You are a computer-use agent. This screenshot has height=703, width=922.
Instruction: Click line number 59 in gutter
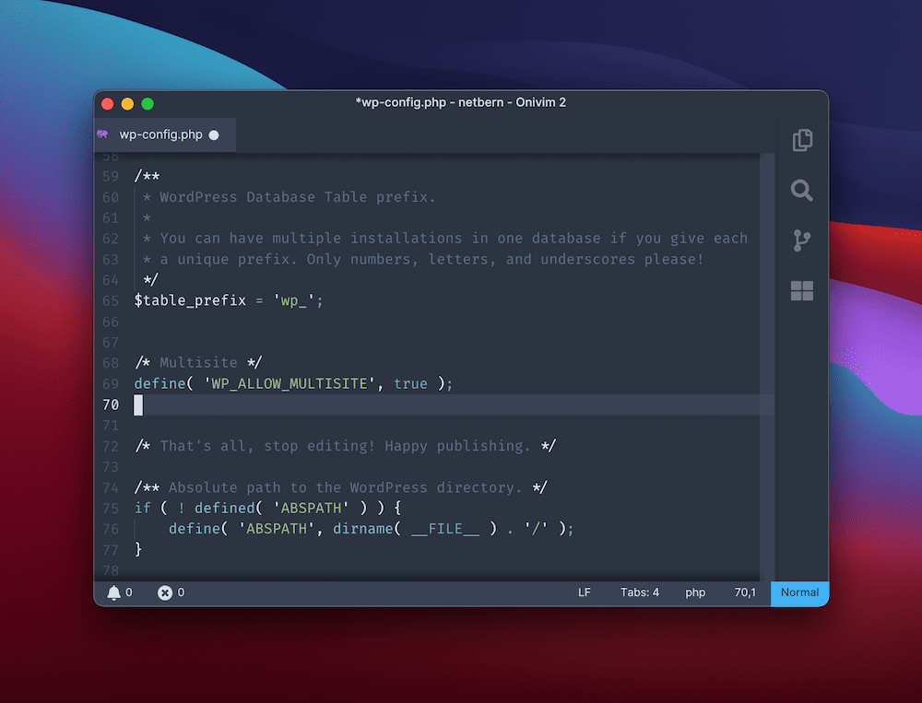tap(111, 176)
